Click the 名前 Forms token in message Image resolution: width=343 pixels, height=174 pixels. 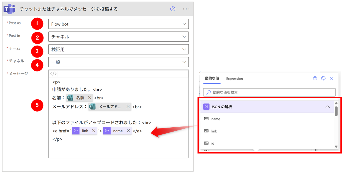[79, 98]
